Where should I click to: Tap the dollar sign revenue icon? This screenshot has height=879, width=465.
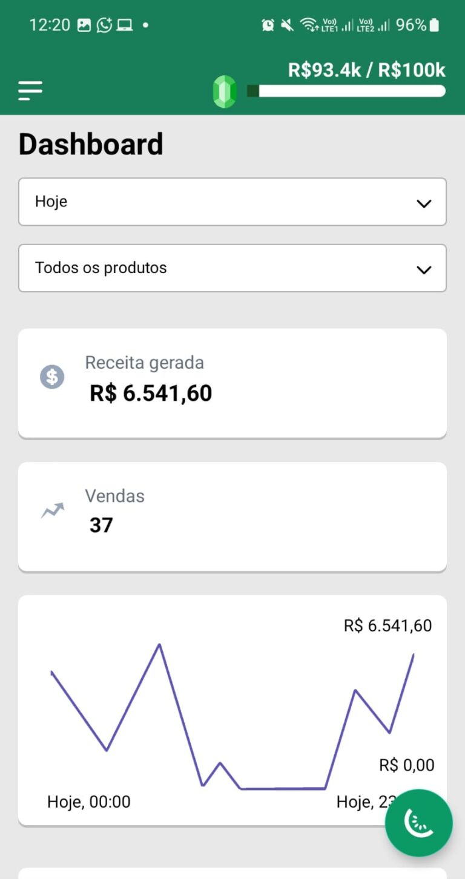(52, 377)
